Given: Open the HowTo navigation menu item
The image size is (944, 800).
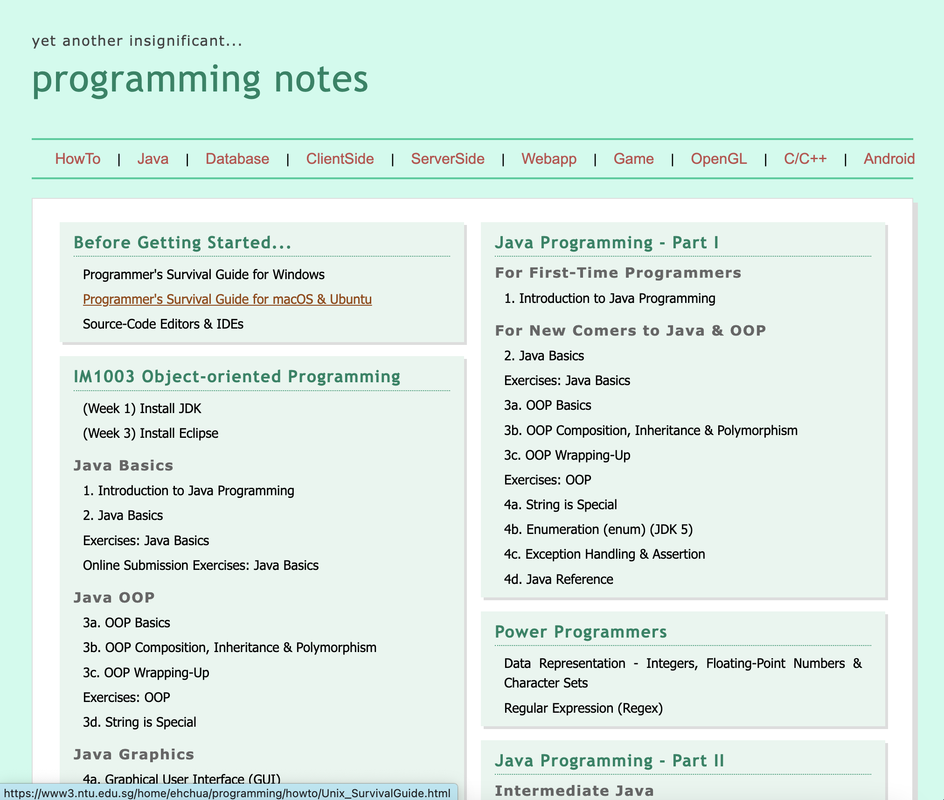Looking at the screenshot, I should point(78,159).
